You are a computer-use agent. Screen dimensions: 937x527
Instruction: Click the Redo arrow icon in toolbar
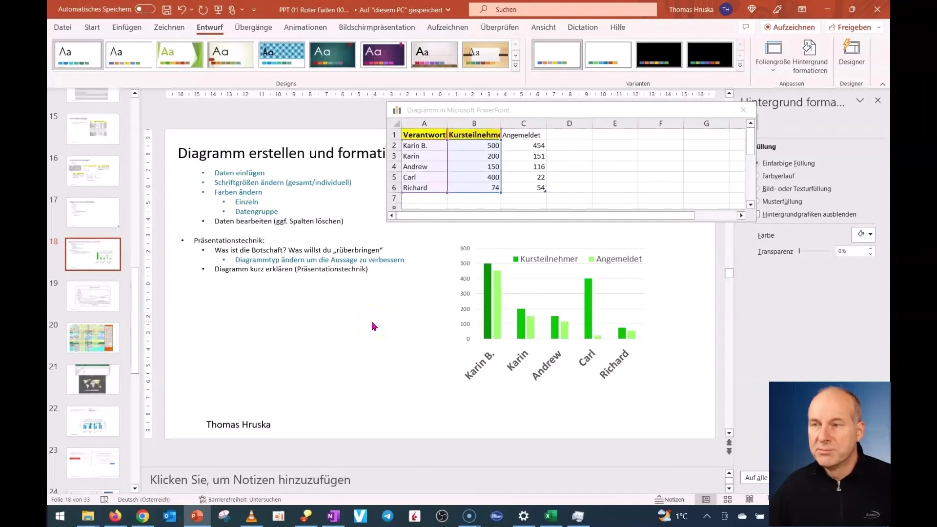click(x=202, y=9)
